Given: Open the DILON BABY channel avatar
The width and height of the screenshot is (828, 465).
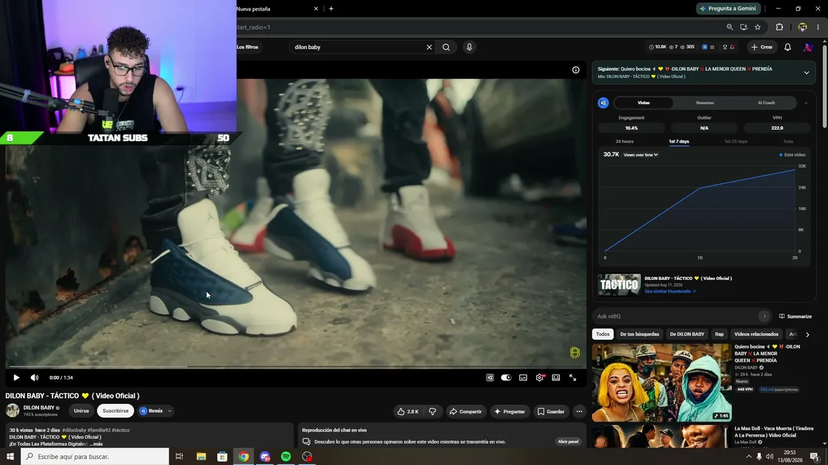Looking at the screenshot, I should (12, 411).
